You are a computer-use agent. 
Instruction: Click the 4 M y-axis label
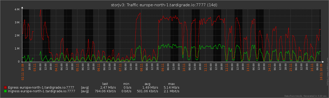coord(17,10)
